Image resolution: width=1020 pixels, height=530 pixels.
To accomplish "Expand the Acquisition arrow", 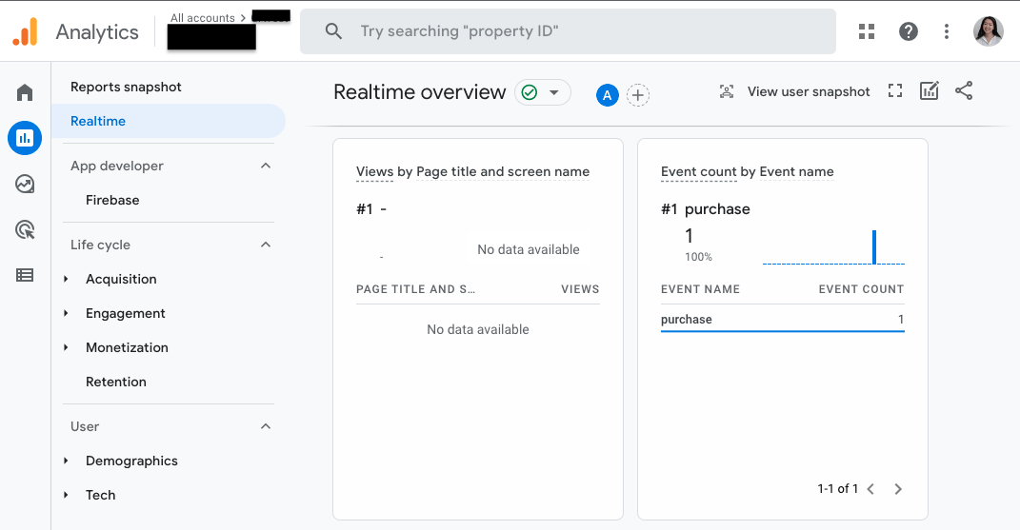I will click(x=66, y=279).
